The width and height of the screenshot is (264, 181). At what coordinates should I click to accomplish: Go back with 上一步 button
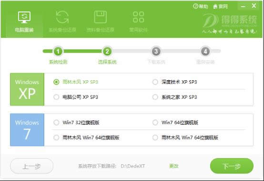pyautogui.click(x=31, y=166)
